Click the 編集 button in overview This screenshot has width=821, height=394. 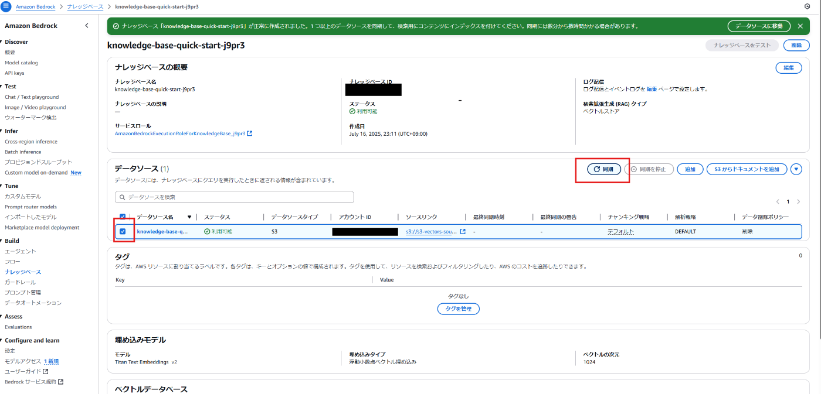pos(789,68)
